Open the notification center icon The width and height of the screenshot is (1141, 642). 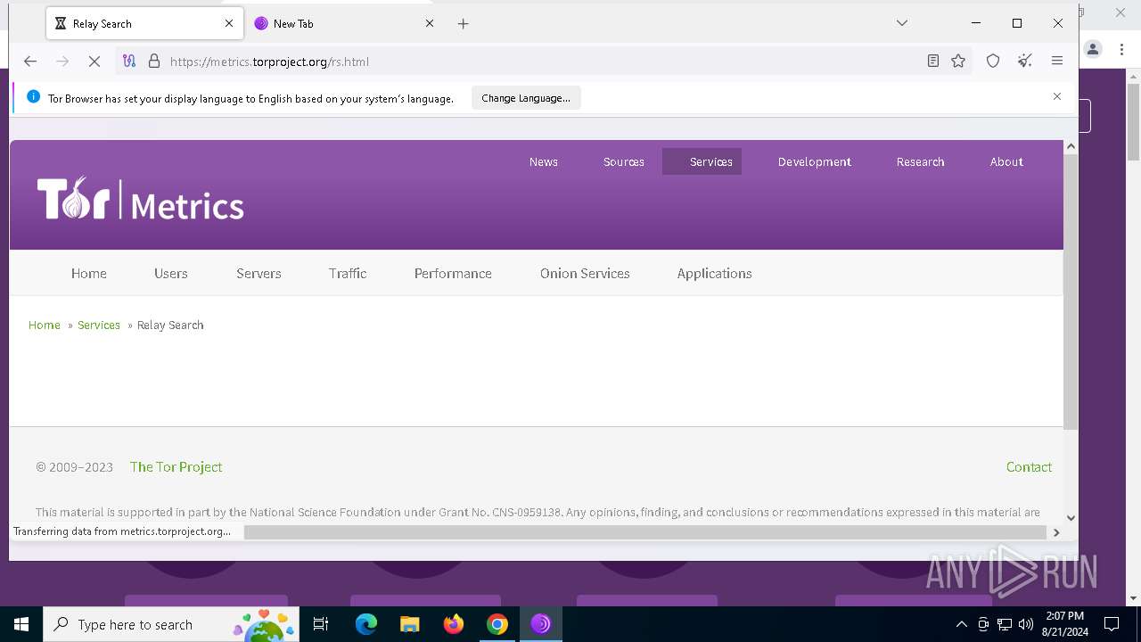(x=1112, y=624)
